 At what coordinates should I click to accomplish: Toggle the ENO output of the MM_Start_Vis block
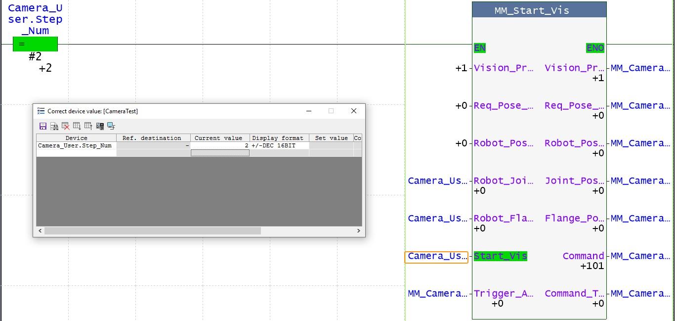(x=595, y=48)
